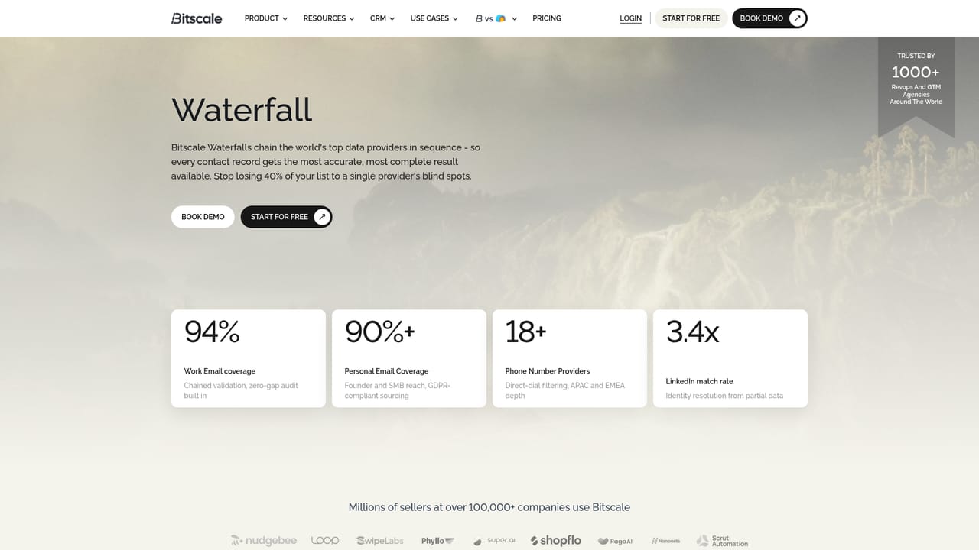Click the white Book Demo hero button
Image resolution: width=979 pixels, height=550 pixels.
point(203,217)
